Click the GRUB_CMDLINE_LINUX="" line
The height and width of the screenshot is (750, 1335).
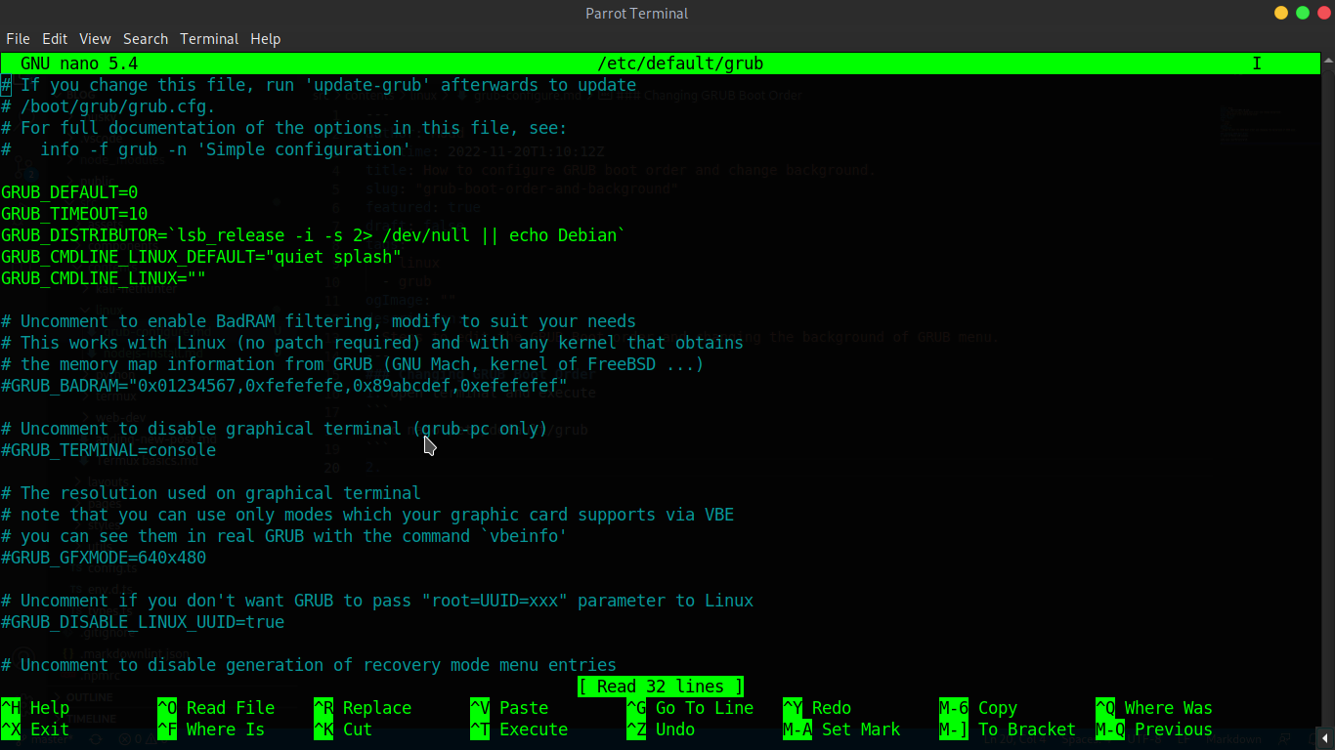pyautogui.click(x=104, y=278)
